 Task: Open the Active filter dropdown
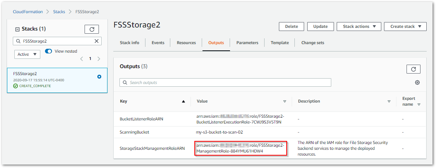[x=27, y=54]
